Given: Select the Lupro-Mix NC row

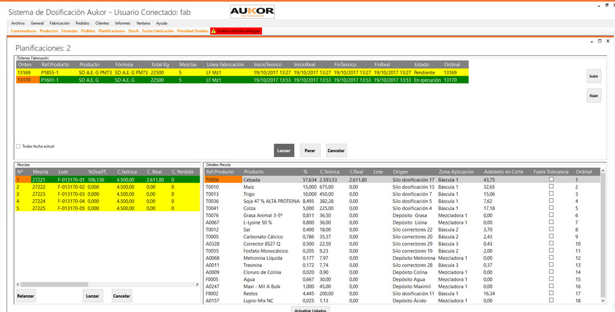Looking at the screenshot, I should (402, 301).
